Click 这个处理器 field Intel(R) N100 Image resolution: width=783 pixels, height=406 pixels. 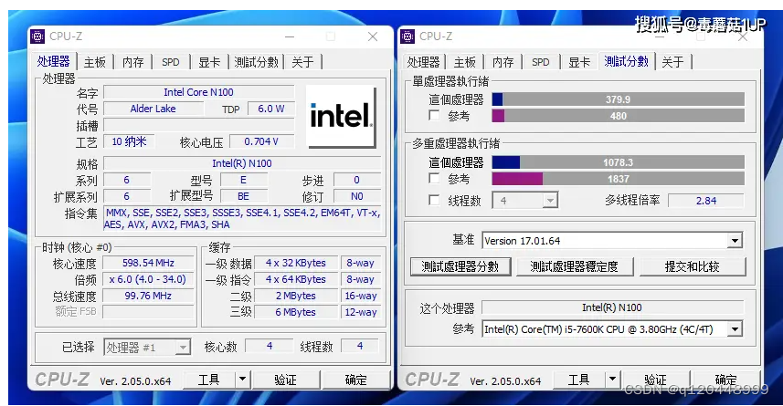pos(612,307)
